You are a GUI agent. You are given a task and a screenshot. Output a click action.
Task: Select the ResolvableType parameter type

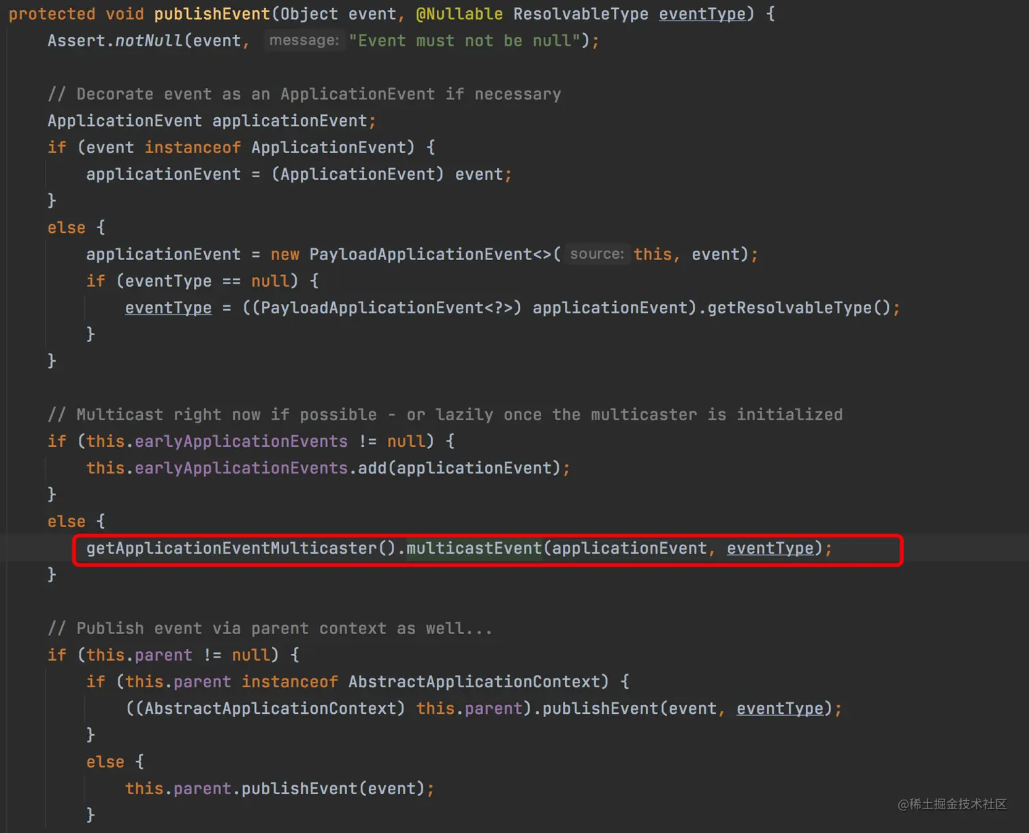(x=581, y=14)
